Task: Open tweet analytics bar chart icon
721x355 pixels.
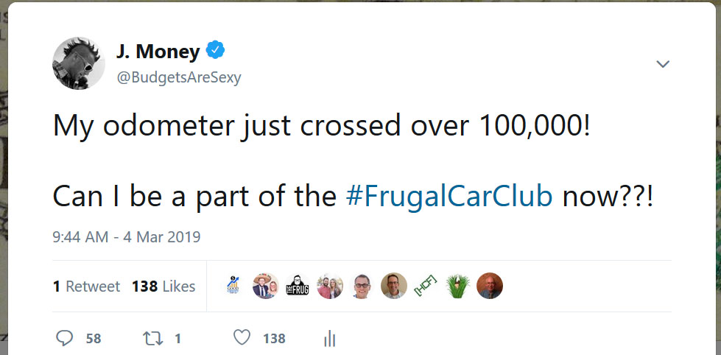Action: tap(329, 339)
